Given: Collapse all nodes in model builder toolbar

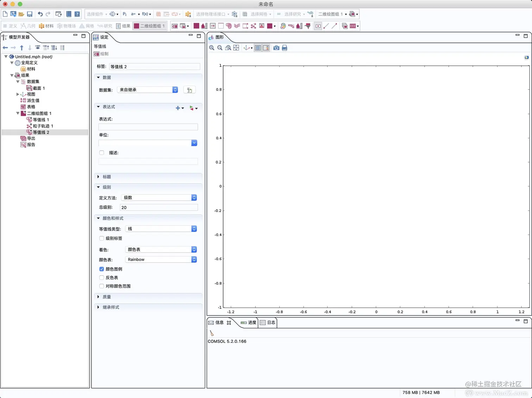Looking at the screenshot, I should (46, 48).
